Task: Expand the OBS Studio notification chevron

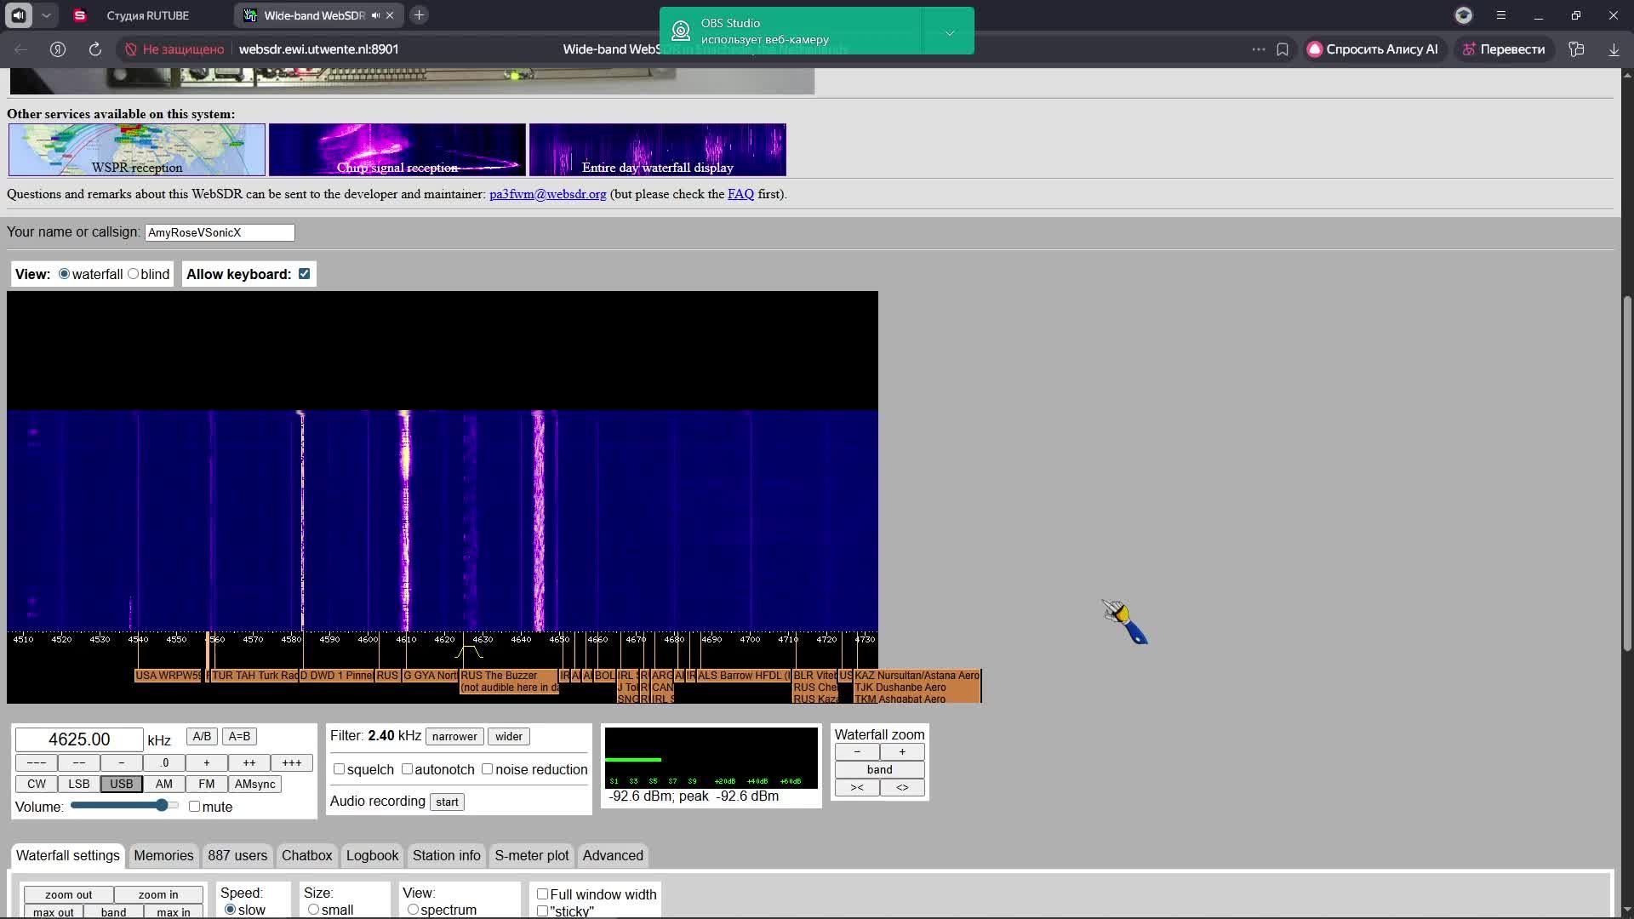Action: [950, 32]
